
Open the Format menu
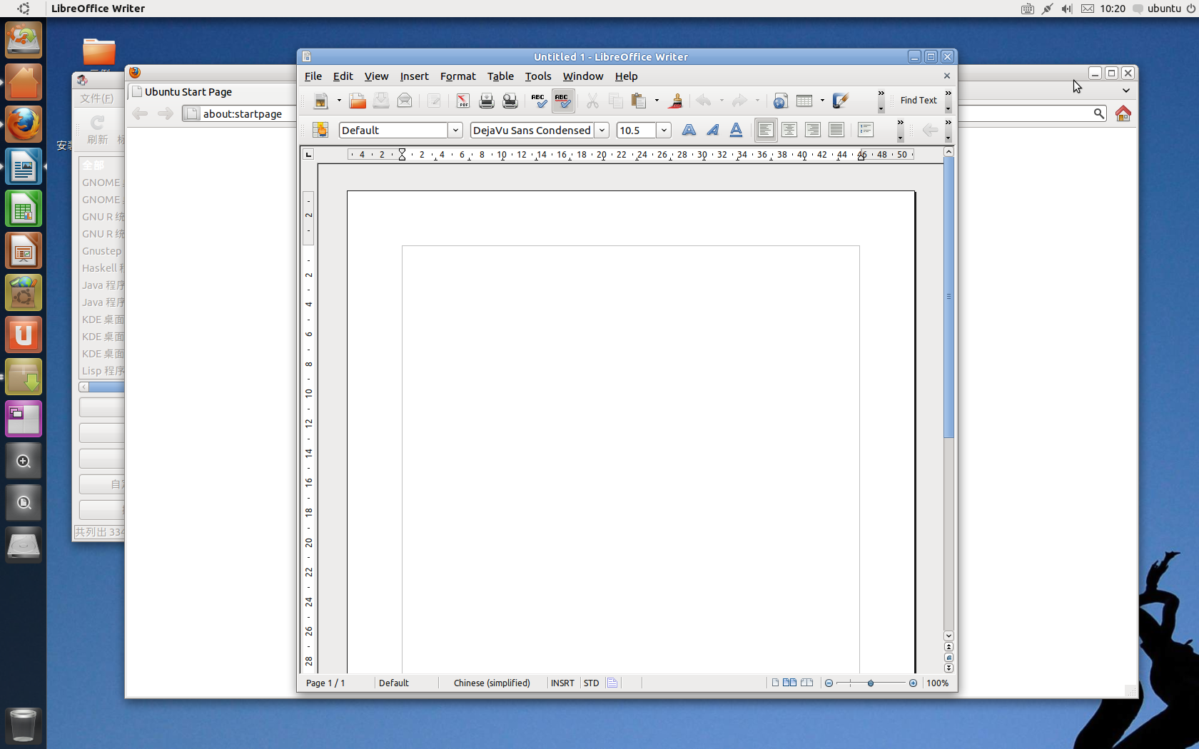click(457, 76)
